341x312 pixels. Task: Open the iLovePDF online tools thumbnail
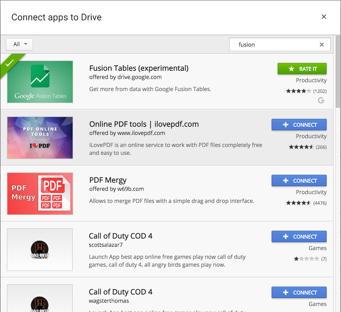click(x=40, y=138)
